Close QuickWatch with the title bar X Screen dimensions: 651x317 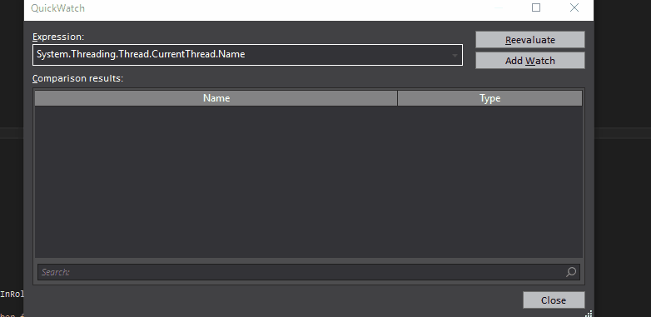point(574,7)
